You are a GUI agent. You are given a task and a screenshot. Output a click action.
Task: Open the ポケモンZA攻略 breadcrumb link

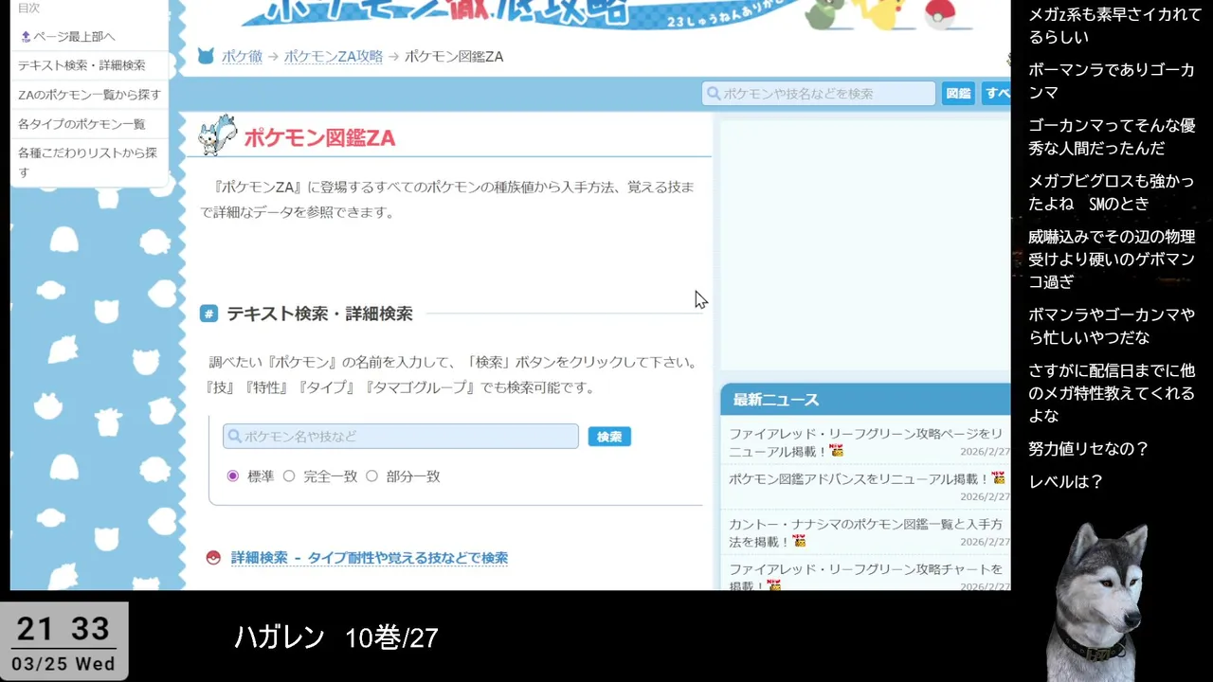click(334, 57)
